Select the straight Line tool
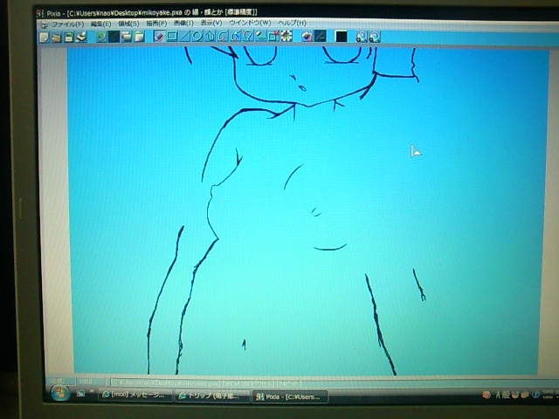 click(184, 37)
